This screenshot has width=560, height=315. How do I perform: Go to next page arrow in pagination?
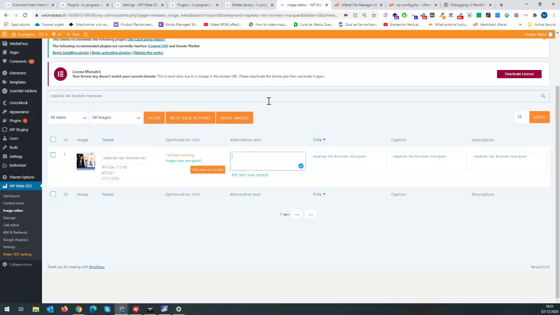point(297,214)
